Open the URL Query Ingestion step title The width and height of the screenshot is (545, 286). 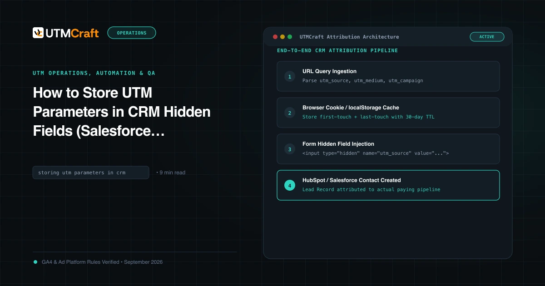(x=330, y=71)
